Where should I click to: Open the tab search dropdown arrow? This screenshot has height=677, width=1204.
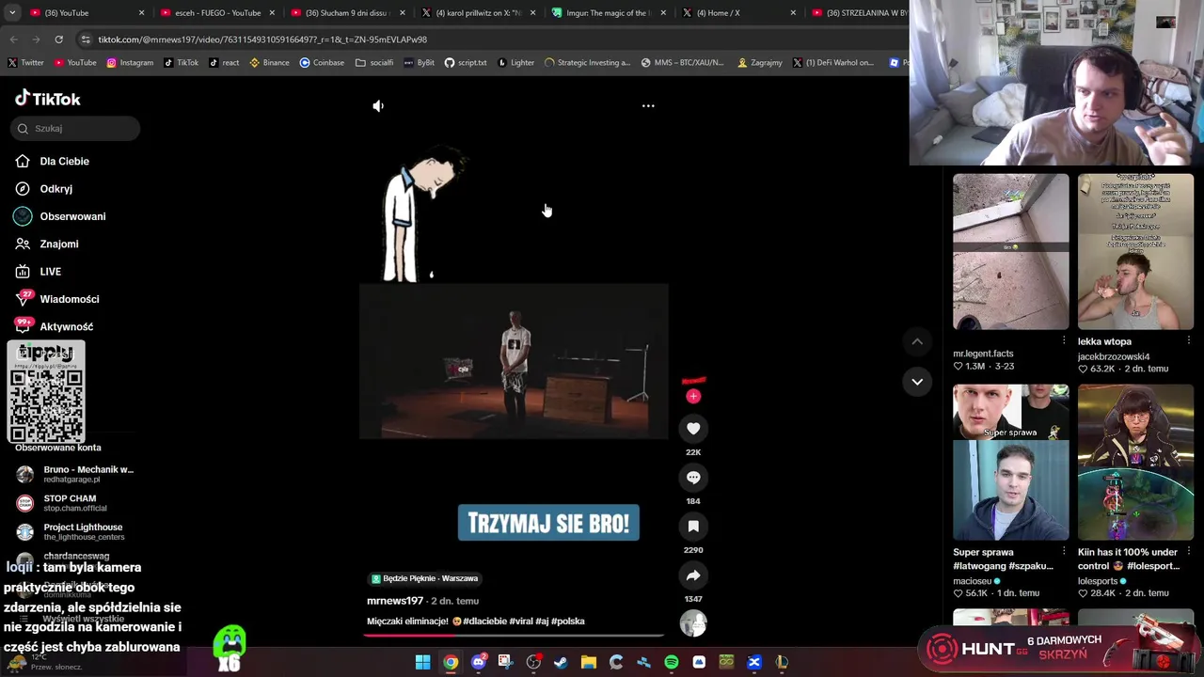click(11, 13)
